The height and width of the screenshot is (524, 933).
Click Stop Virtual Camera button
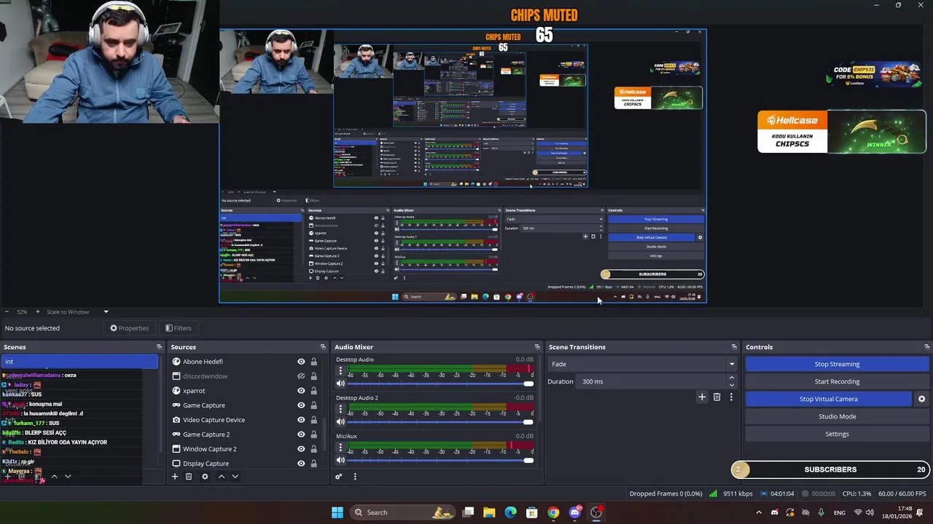click(828, 399)
